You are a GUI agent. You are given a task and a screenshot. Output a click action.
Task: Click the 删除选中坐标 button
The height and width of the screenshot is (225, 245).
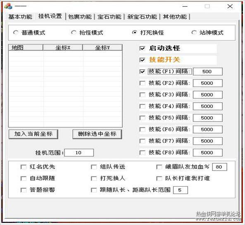[97, 134]
